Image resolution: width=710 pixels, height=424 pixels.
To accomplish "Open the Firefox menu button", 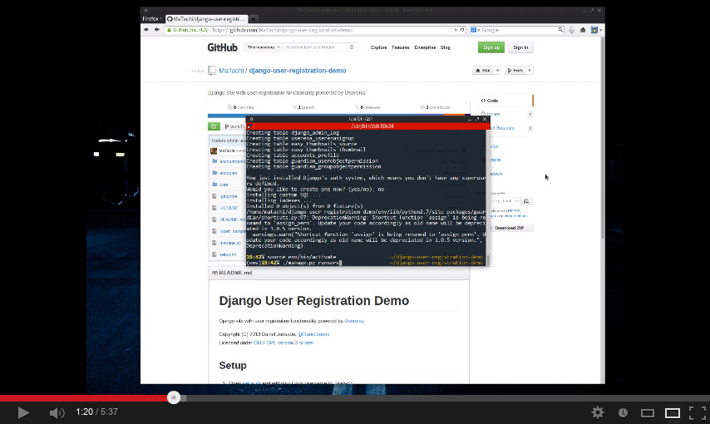I will (x=151, y=18).
